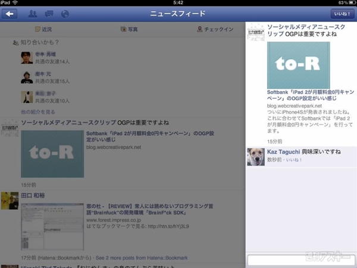The height and width of the screenshot is (268, 357).
Task: Click blog.webcreativepark.net in feed post
Action: click(x=114, y=147)
